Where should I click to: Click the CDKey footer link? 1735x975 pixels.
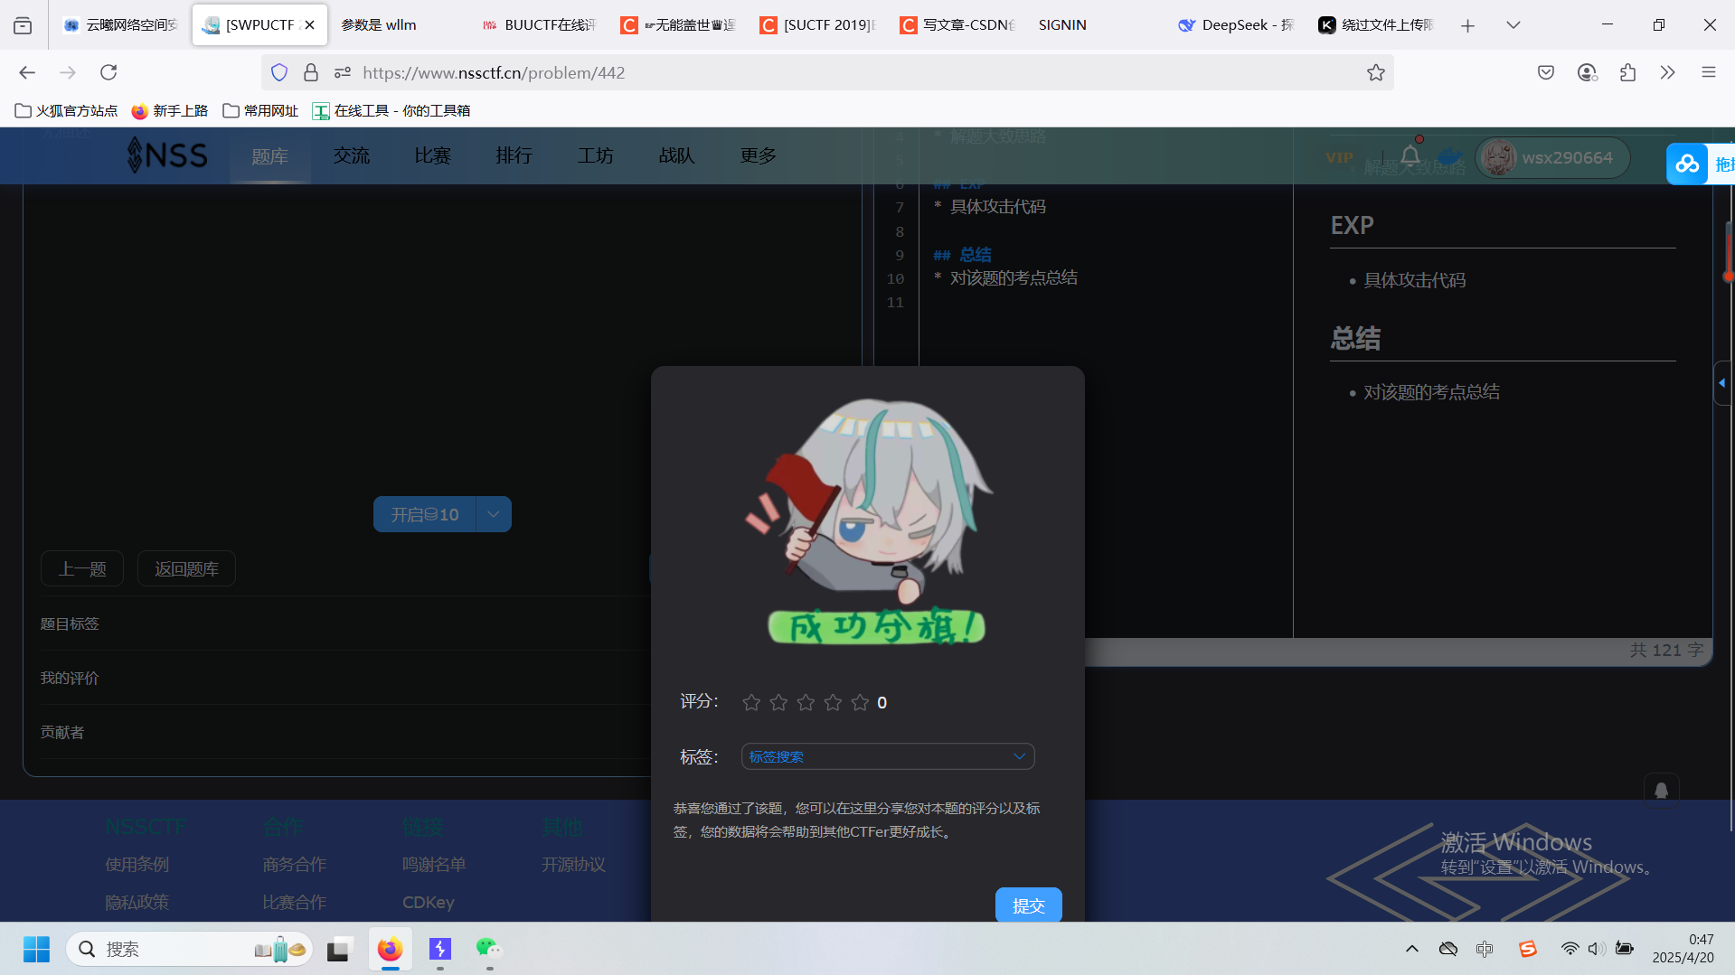[x=429, y=902]
